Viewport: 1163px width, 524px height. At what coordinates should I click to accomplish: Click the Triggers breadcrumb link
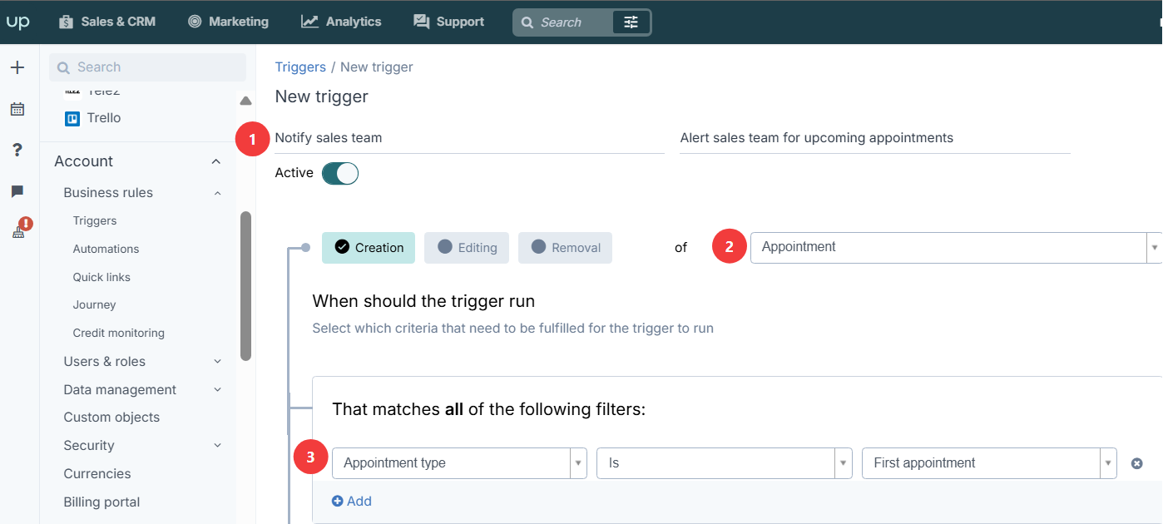coord(300,67)
